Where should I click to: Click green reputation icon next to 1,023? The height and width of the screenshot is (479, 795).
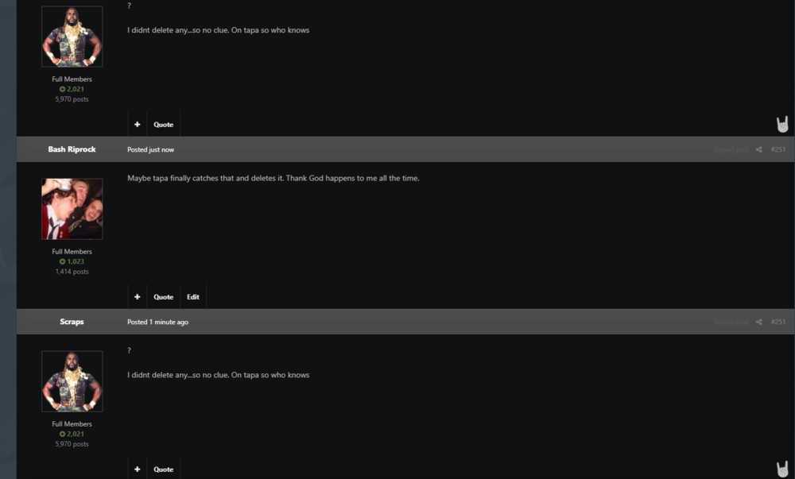coord(62,261)
